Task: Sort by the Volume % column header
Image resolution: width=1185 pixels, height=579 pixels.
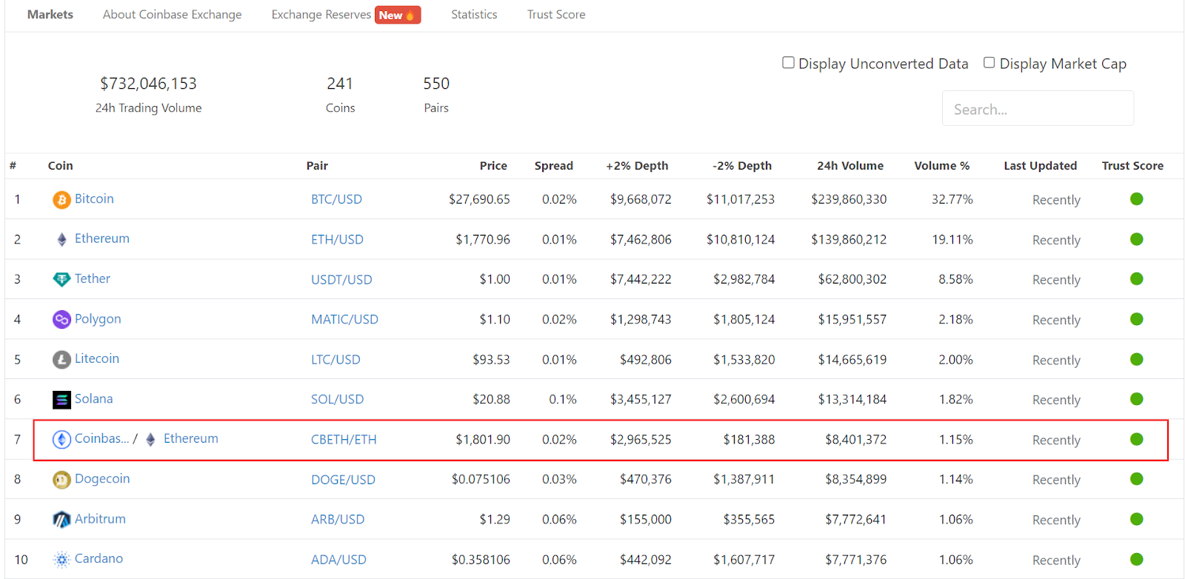Action: coord(942,166)
